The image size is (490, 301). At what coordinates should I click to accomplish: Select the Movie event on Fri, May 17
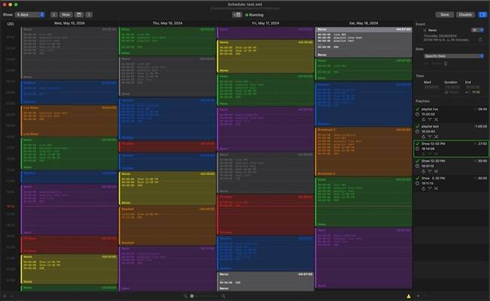point(265,57)
